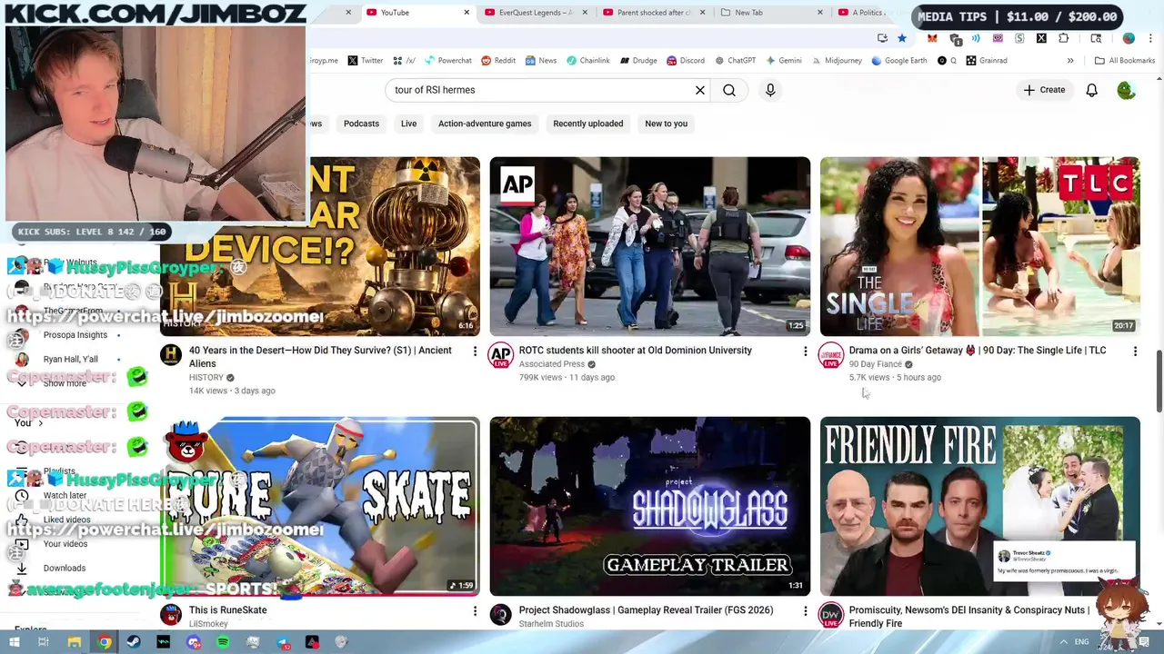
Task: Start voice search with microphone icon
Action: (770, 90)
